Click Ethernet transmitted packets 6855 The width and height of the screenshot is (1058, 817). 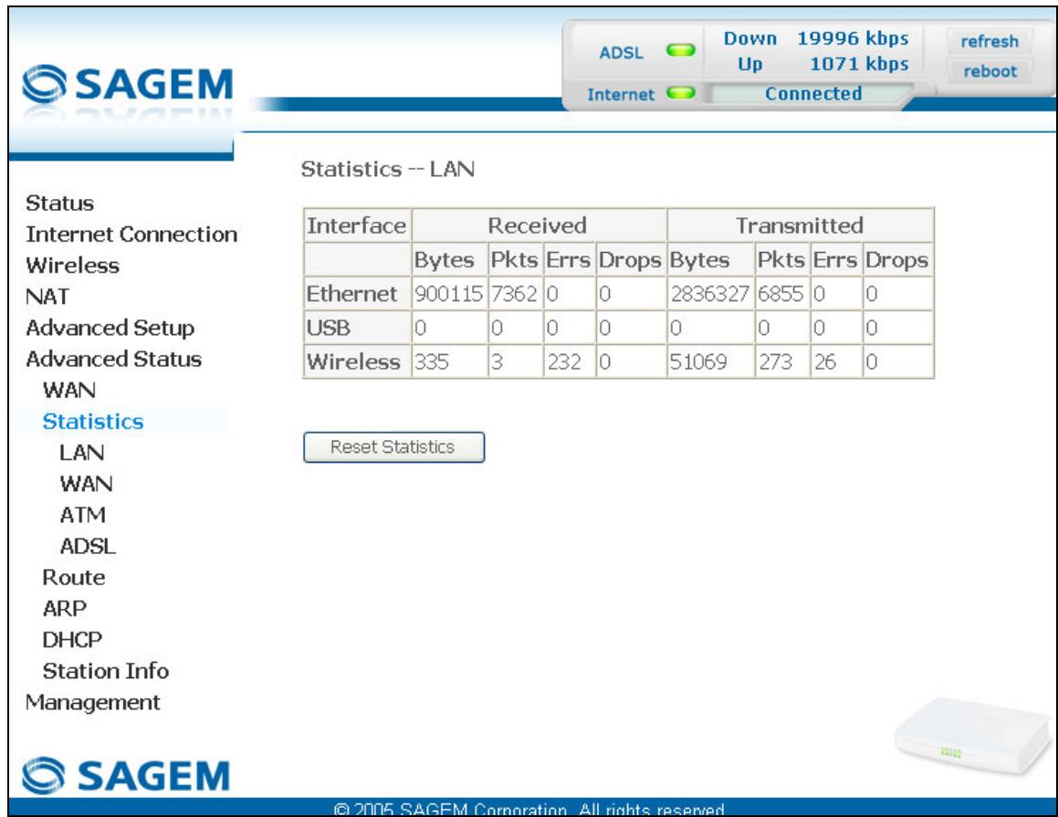point(780,294)
